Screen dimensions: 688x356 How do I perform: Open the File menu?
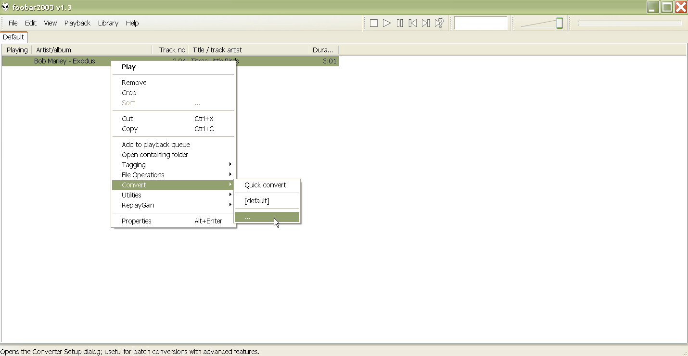pos(13,23)
